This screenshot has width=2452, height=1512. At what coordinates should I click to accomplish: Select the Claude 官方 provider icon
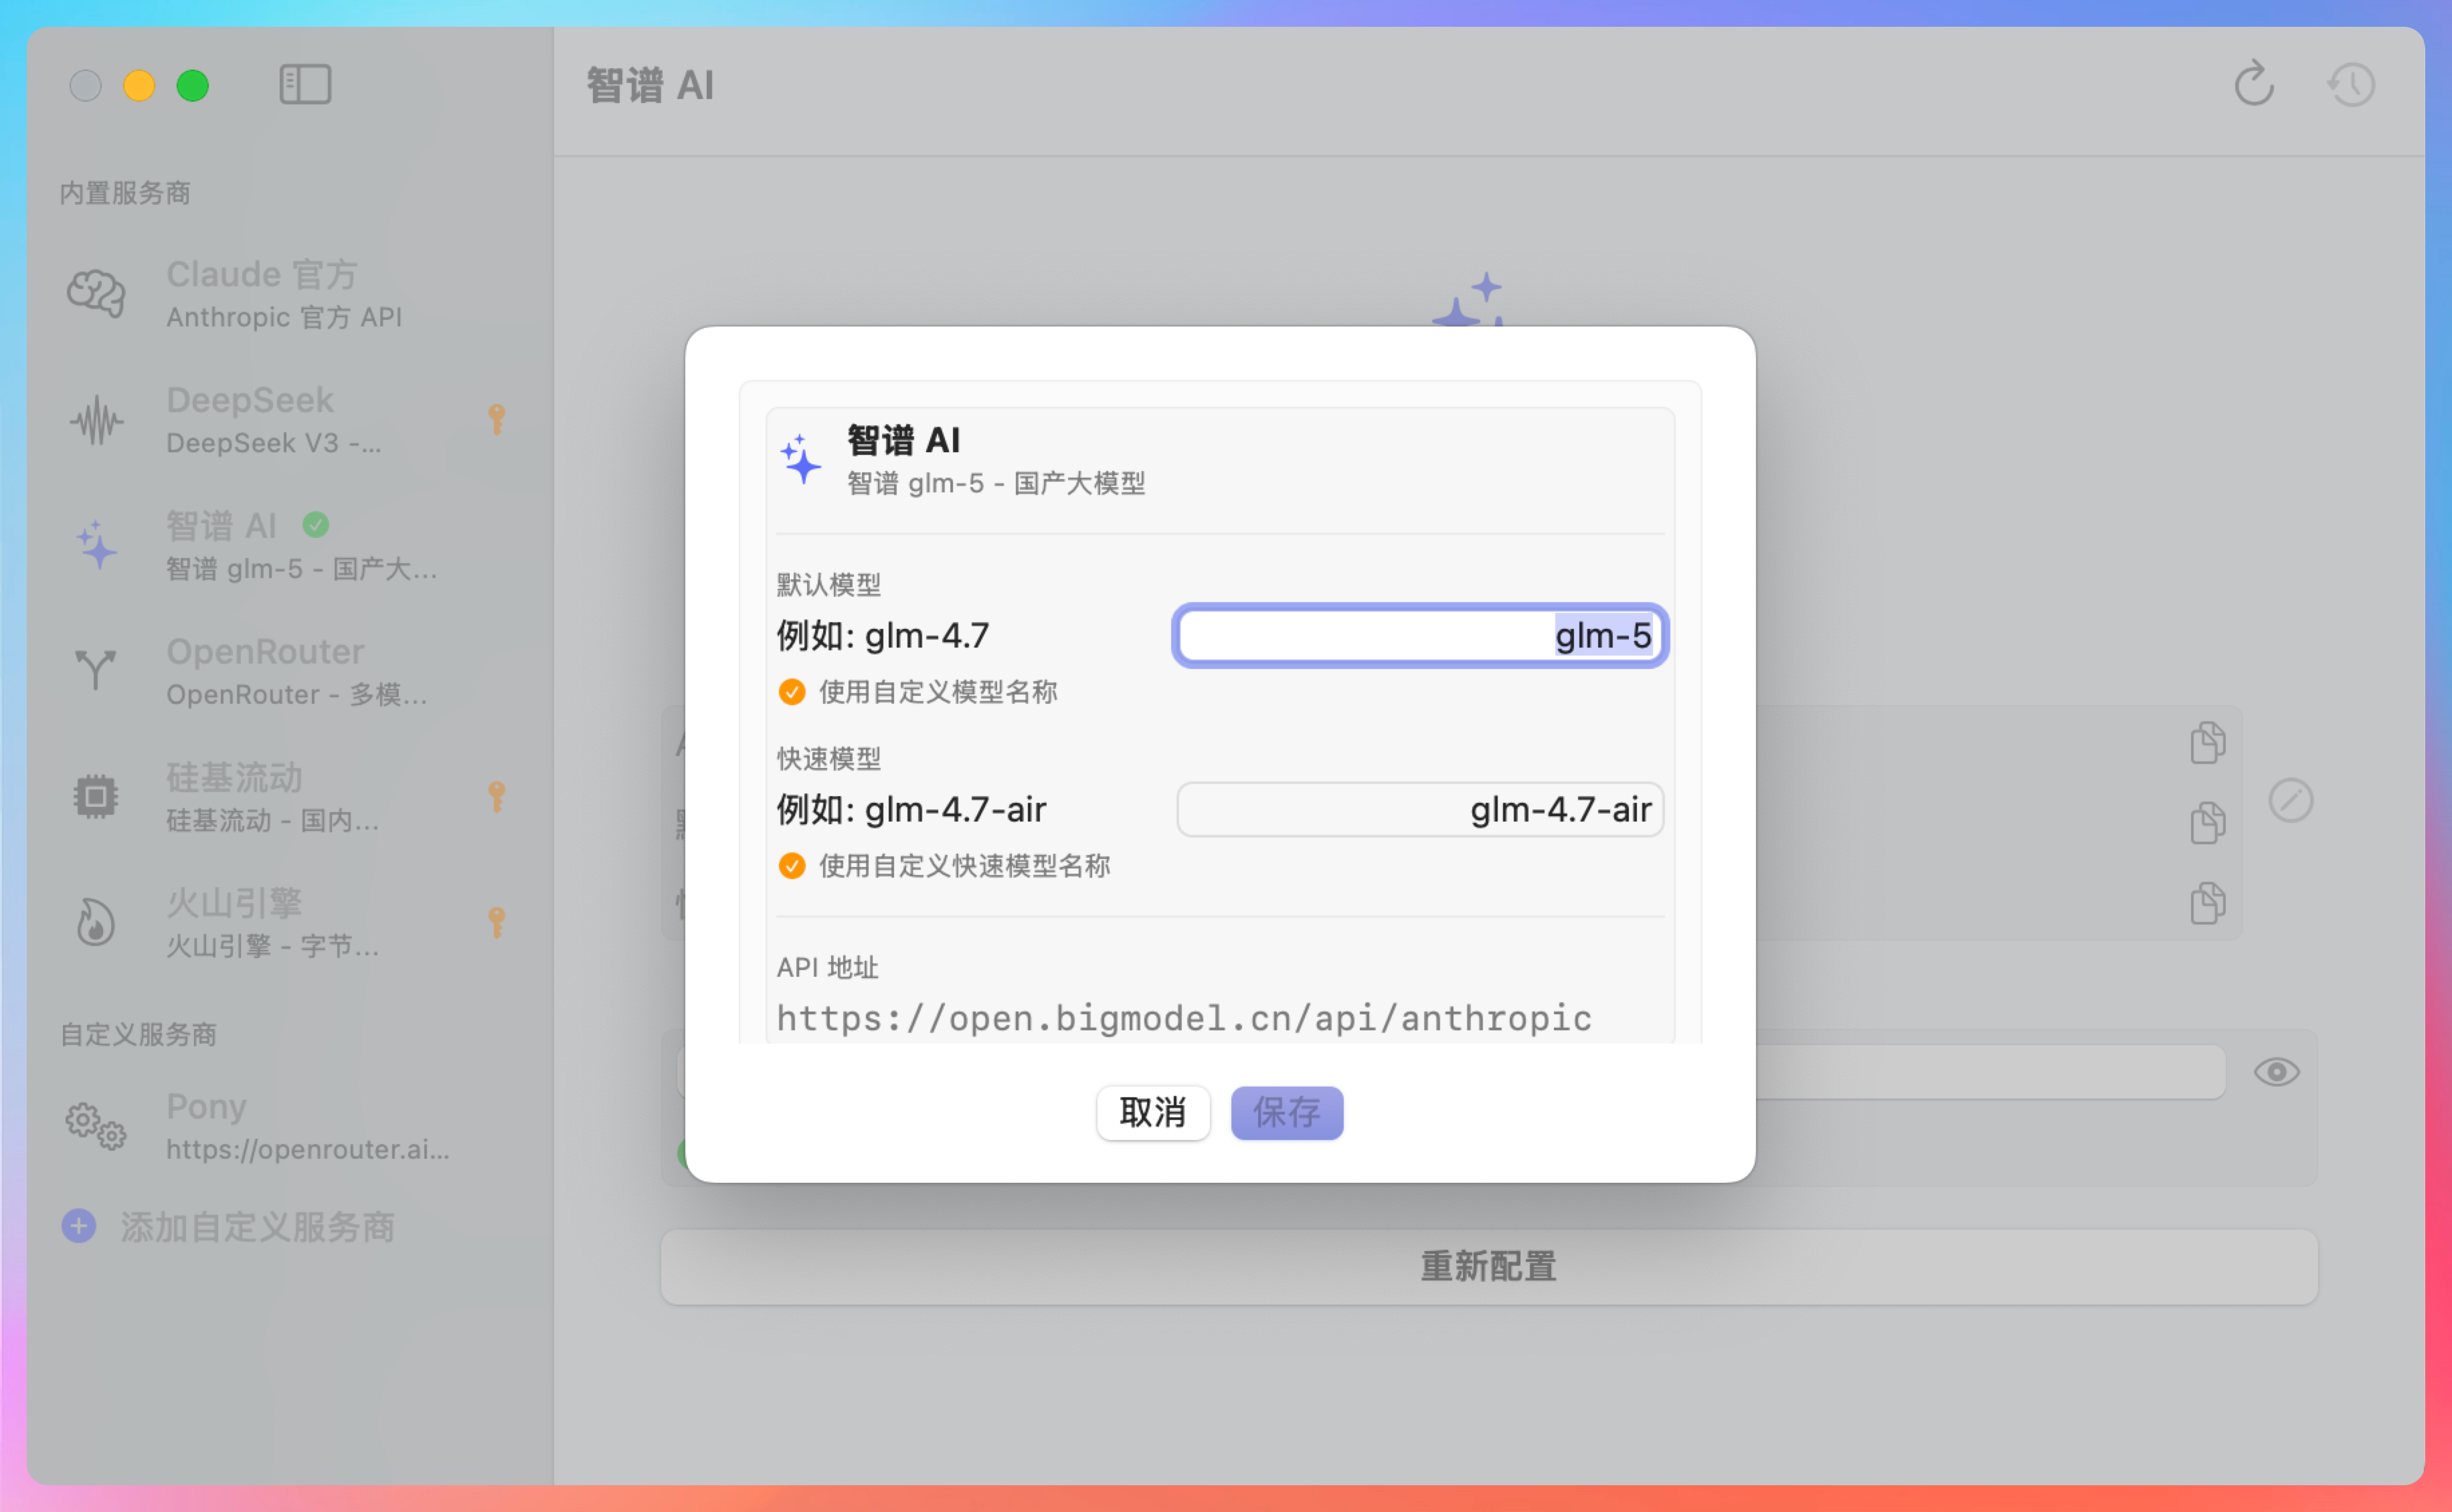coord(95,293)
